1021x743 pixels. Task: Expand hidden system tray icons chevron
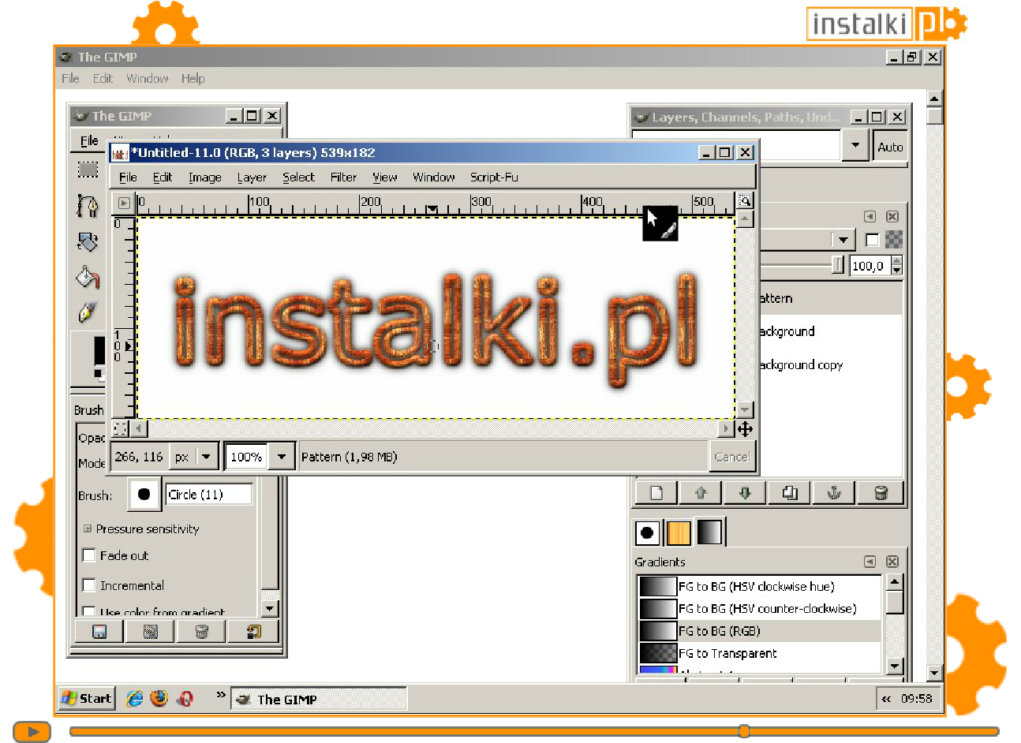tap(886, 699)
